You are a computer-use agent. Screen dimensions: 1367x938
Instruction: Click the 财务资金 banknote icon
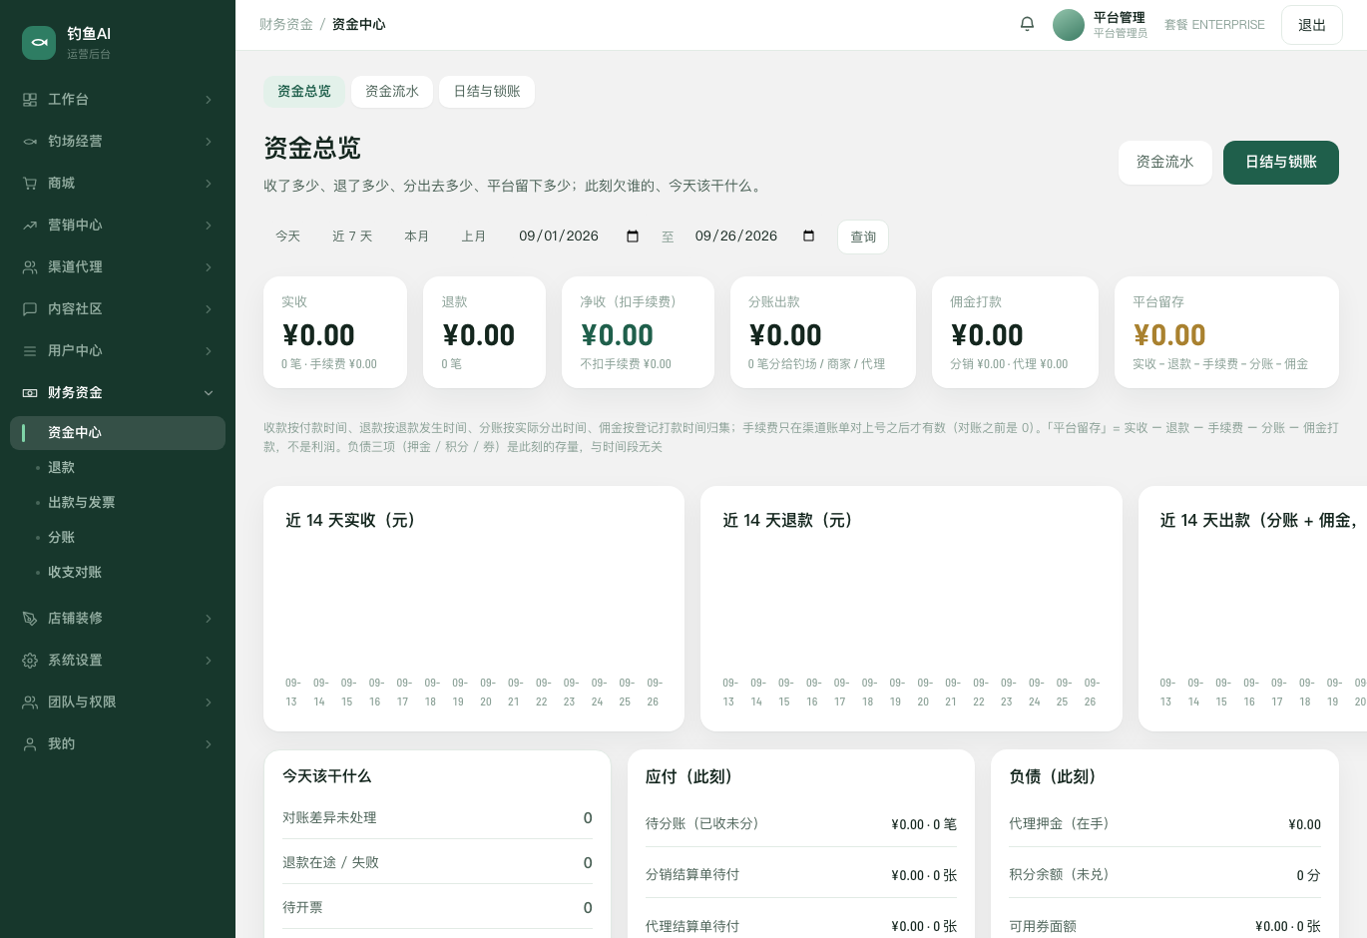point(30,393)
